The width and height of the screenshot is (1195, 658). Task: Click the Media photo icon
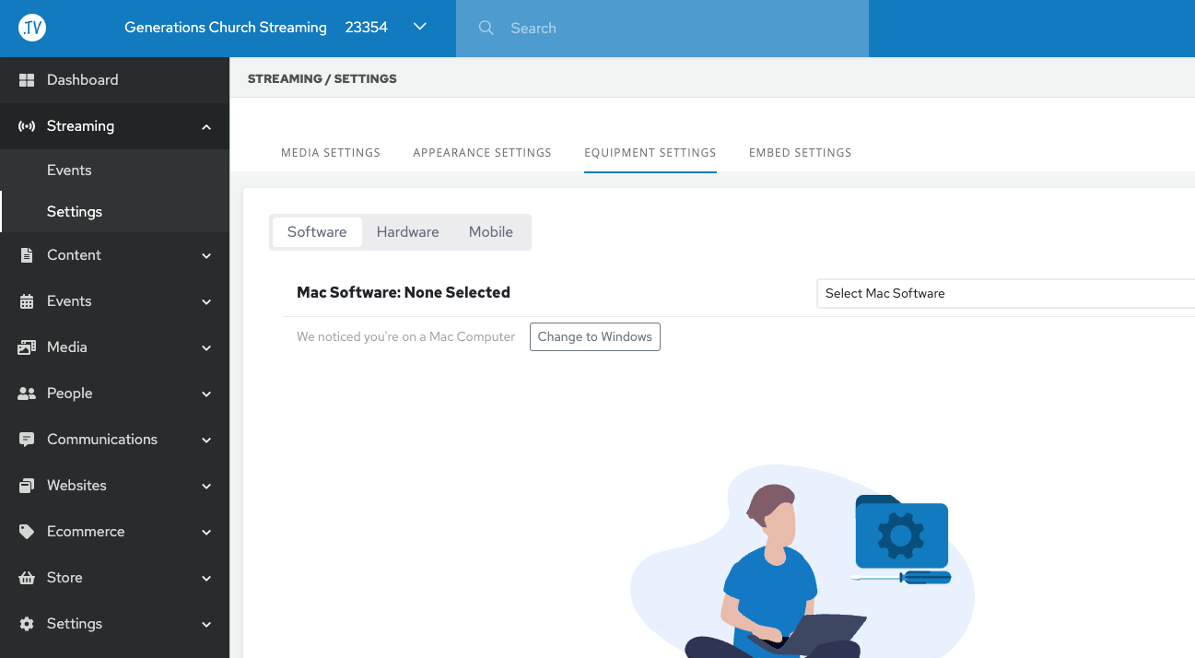27,347
